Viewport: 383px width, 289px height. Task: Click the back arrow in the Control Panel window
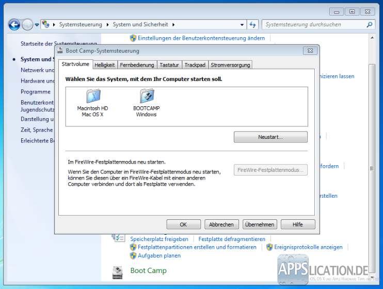click(14, 24)
